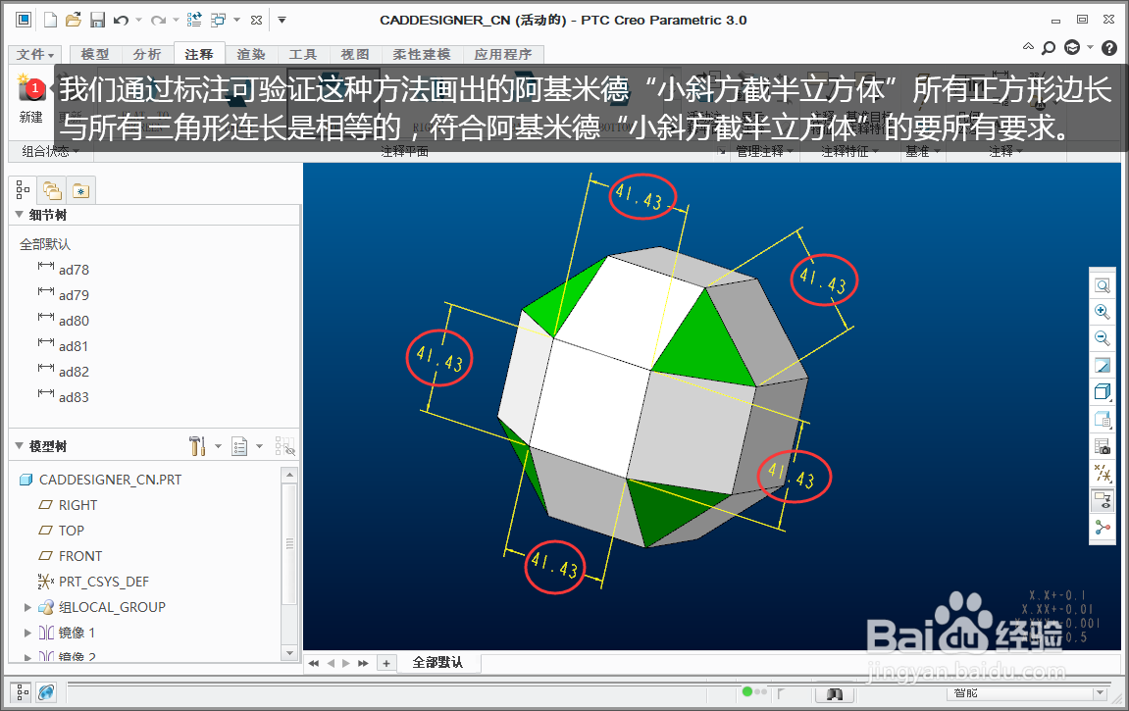Jump to the last combined state tab

click(x=363, y=663)
